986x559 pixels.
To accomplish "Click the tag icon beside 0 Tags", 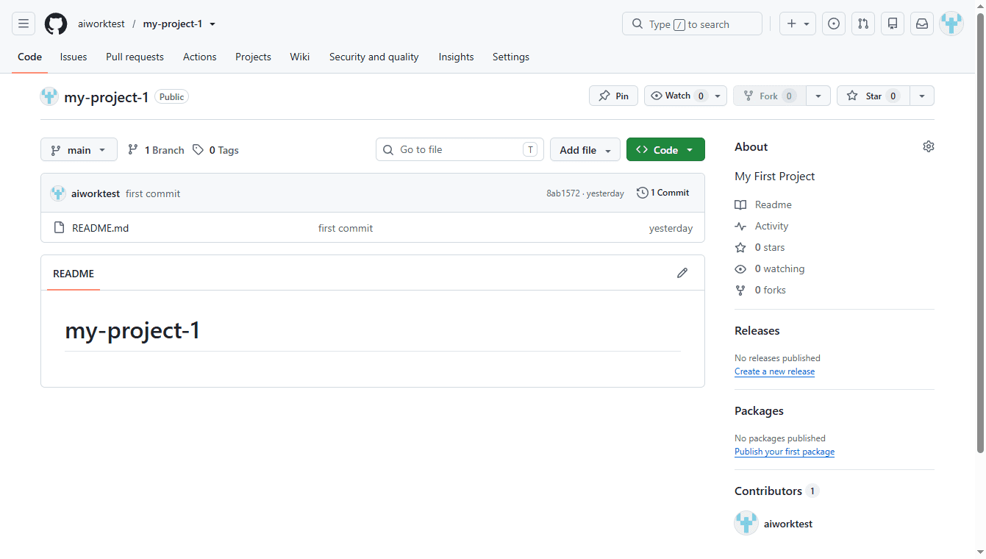I will (x=198, y=149).
